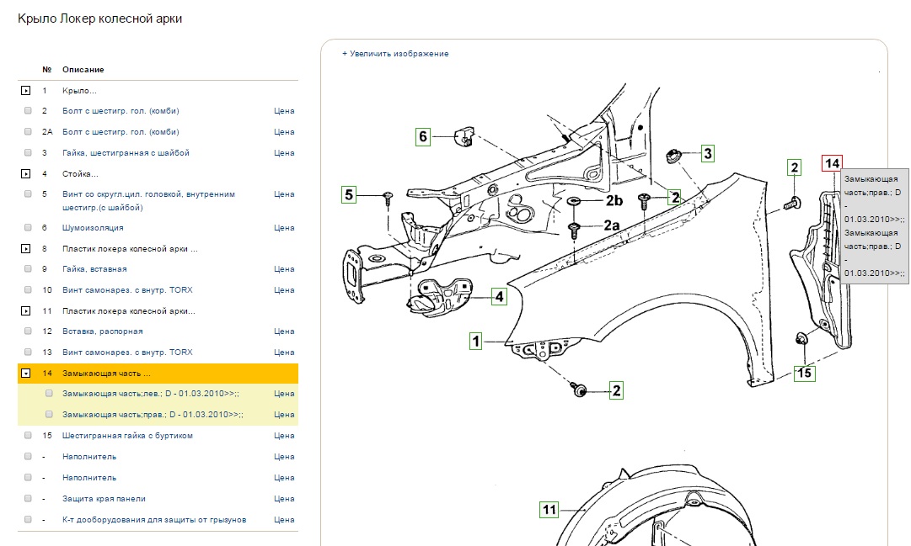Select row 10 Винт самонарез. с внутр. TORX
Viewport: 911px width, 546px height.
[127, 289]
